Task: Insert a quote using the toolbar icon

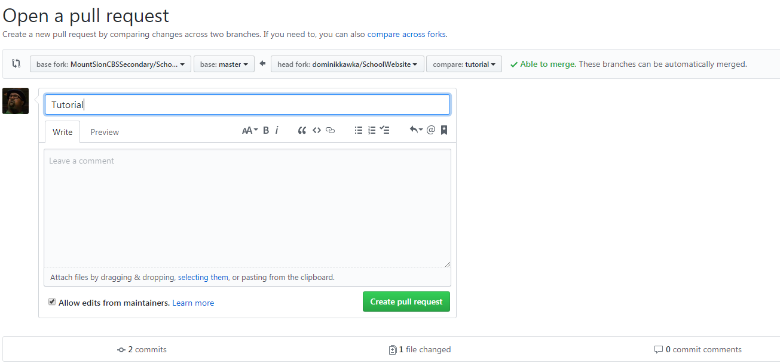Action: click(302, 130)
